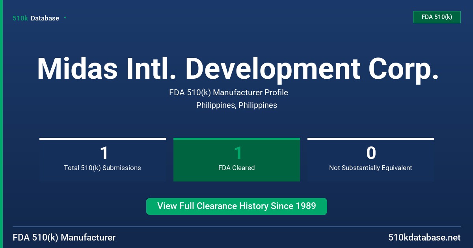Click the FDA 510(k) Manufacturer Profile subtitle
This screenshot has height=248, width=473.
[x=229, y=93]
